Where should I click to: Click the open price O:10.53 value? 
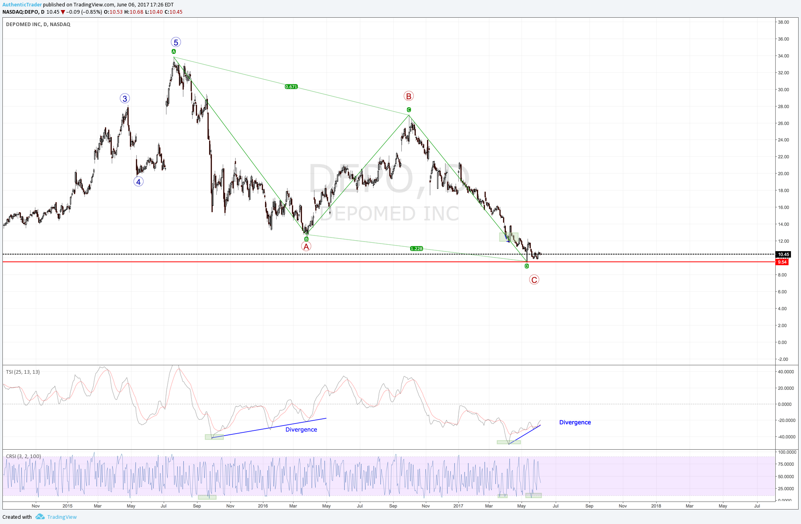113,12
